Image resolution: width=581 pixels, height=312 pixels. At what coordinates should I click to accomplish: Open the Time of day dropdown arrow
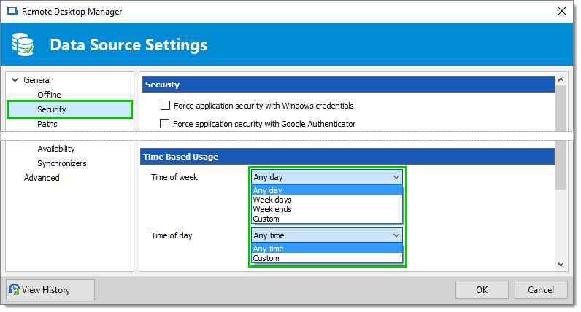coord(396,235)
